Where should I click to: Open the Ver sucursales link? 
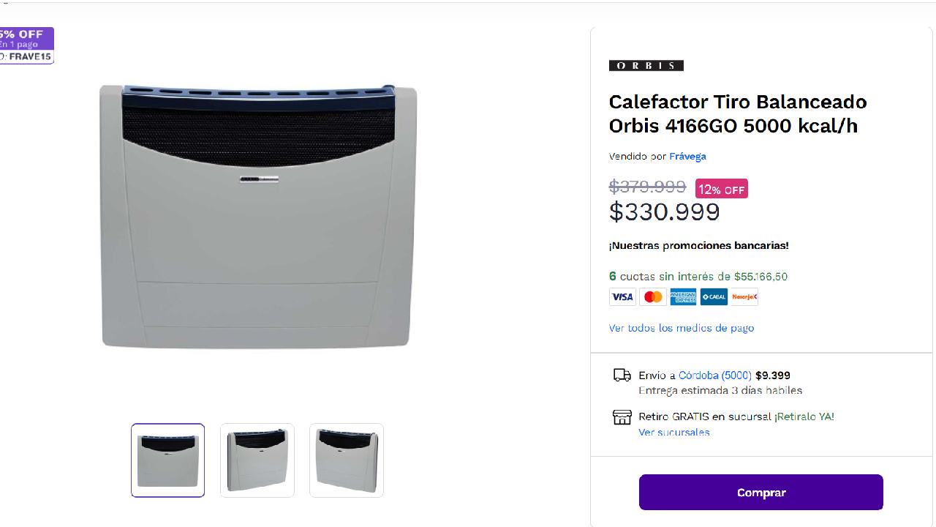tap(673, 432)
